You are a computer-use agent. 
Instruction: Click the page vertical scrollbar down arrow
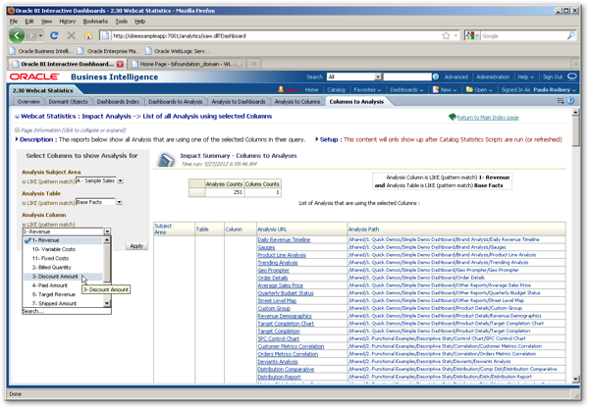[576, 380]
